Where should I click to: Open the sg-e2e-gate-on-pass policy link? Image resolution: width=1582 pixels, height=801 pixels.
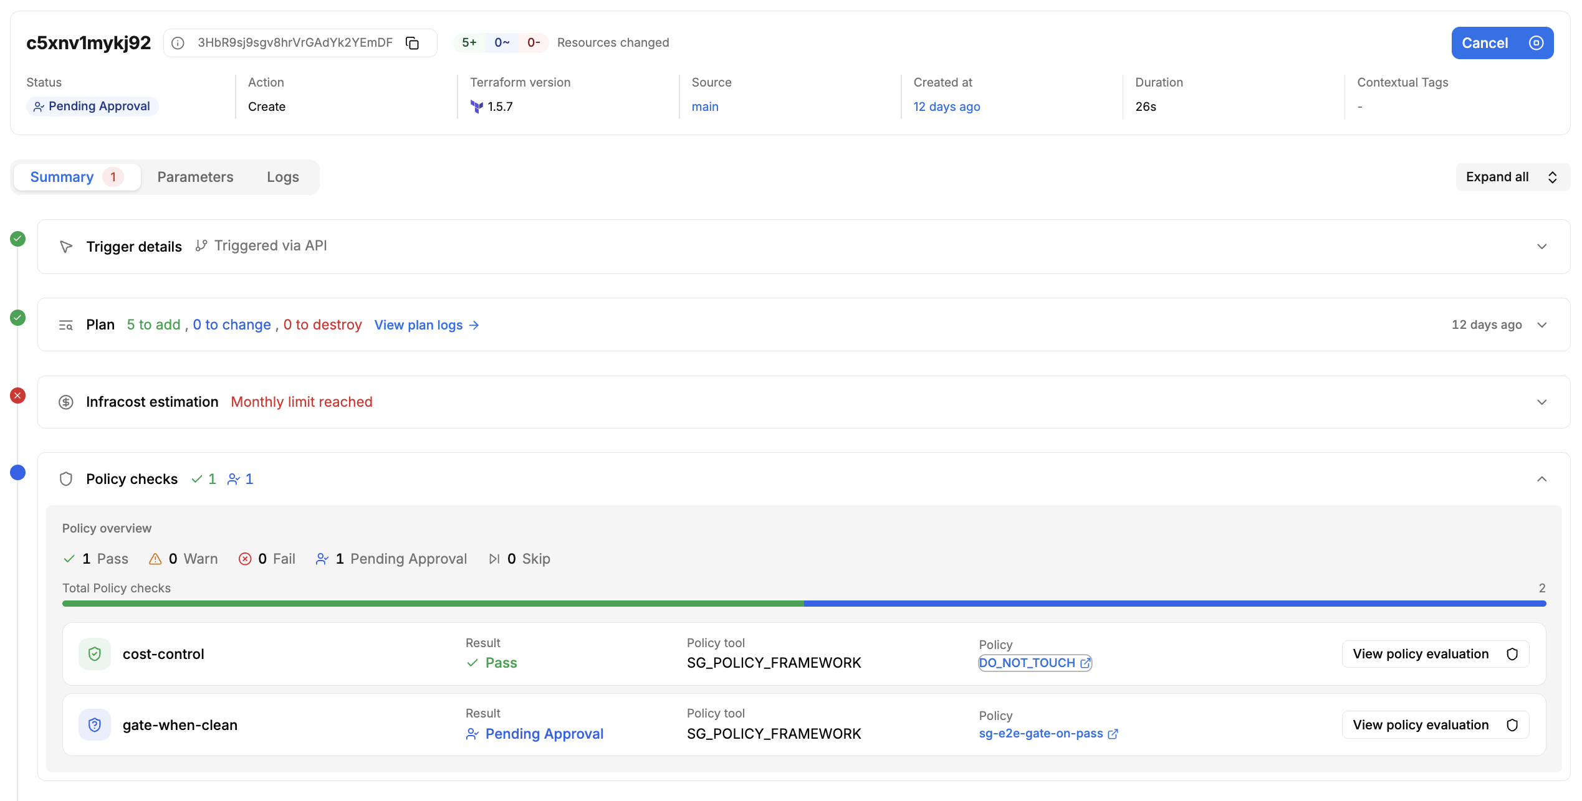[x=1048, y=734]
